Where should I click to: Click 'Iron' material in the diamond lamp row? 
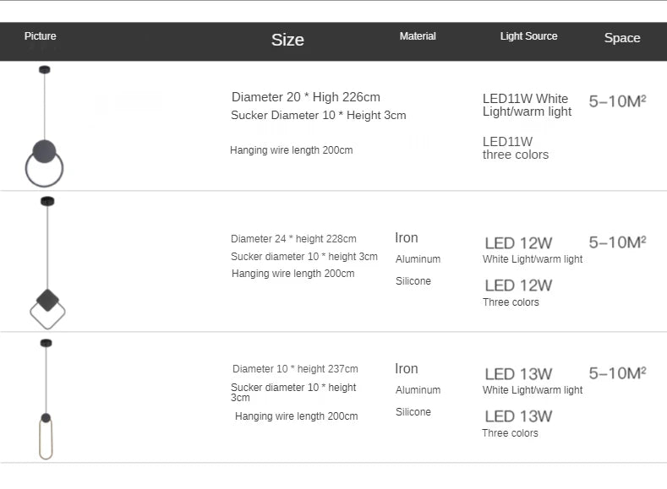(x=407, y=238)
